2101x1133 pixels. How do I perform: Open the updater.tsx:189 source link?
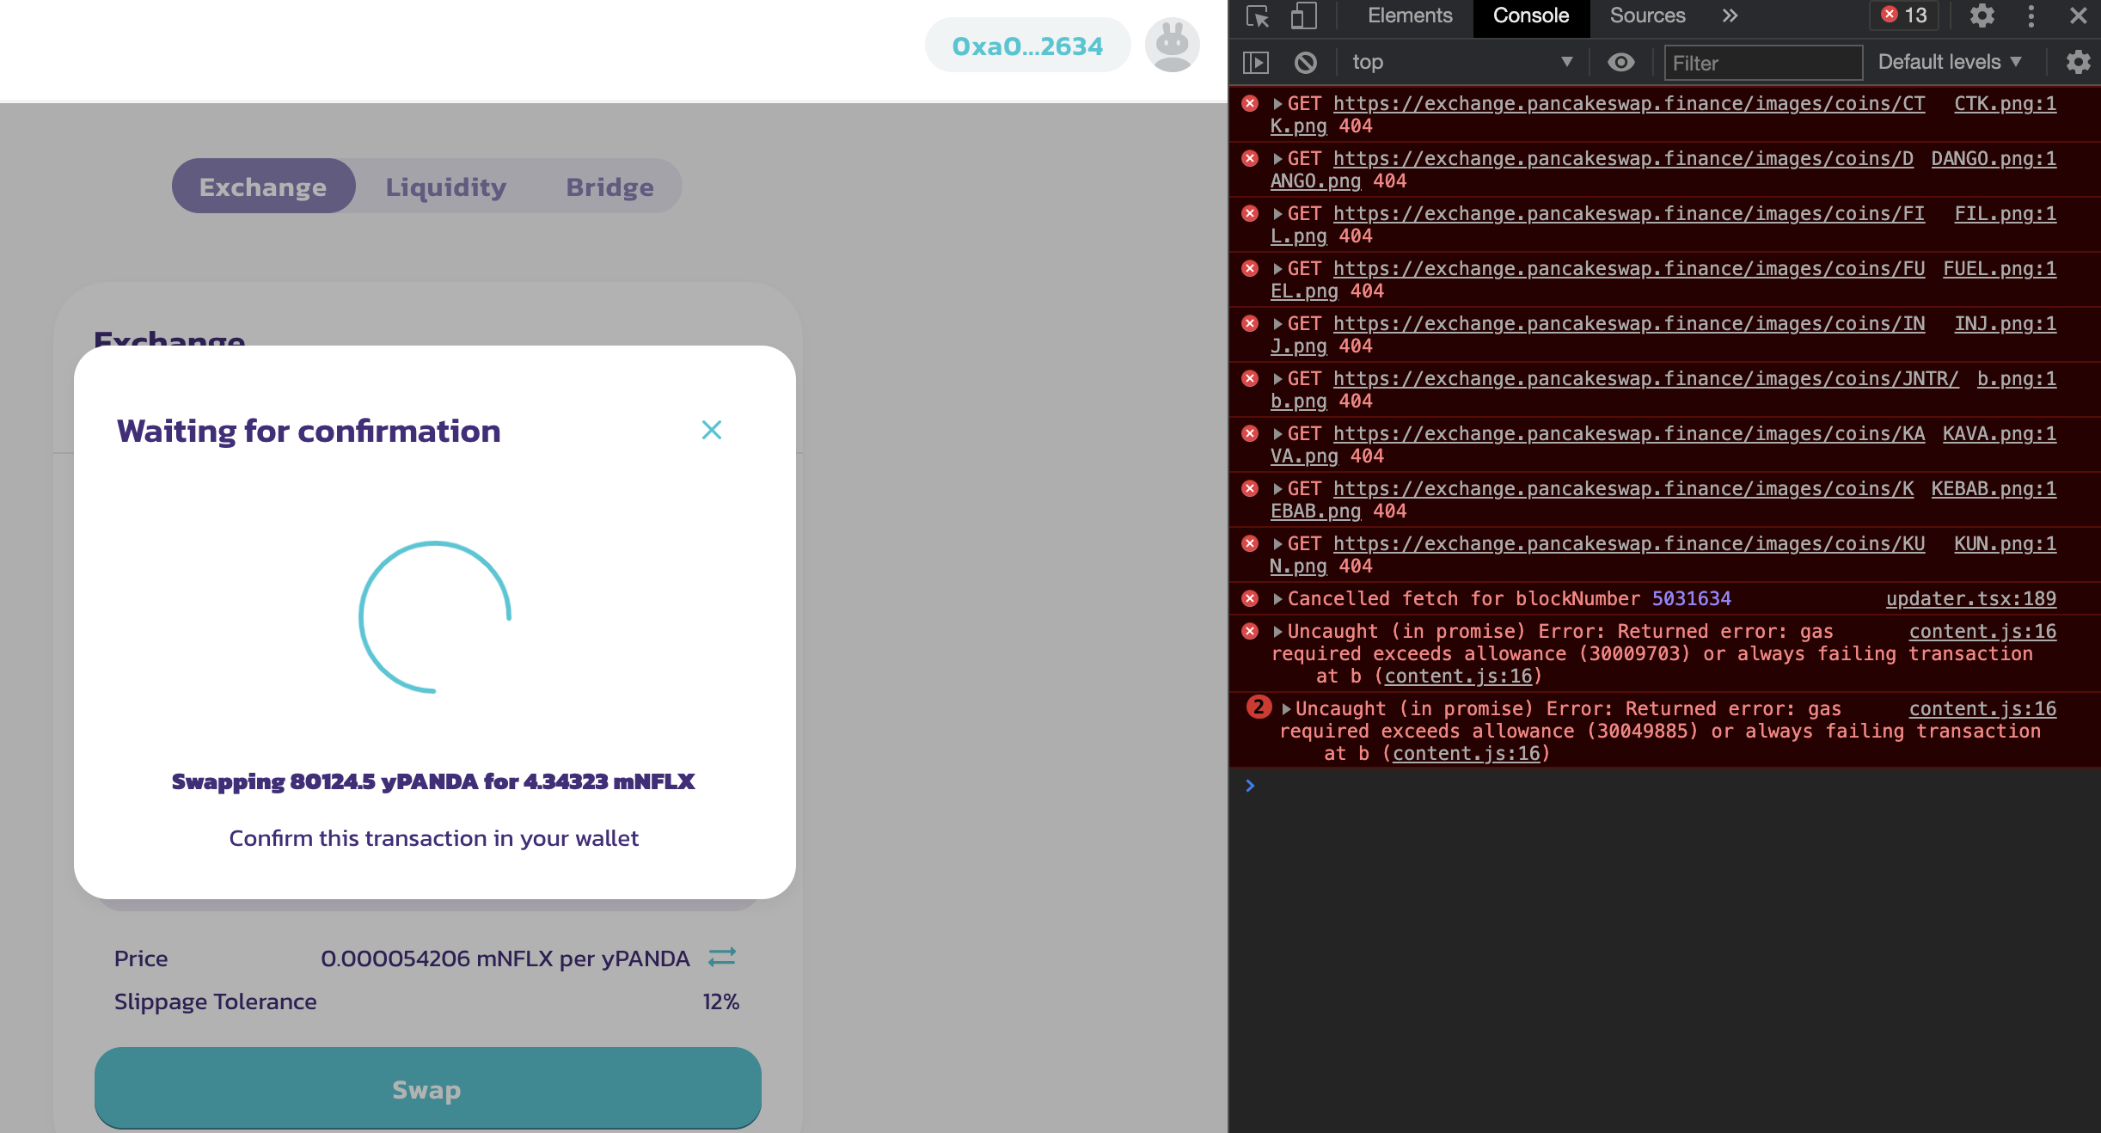click(1971, 598)
